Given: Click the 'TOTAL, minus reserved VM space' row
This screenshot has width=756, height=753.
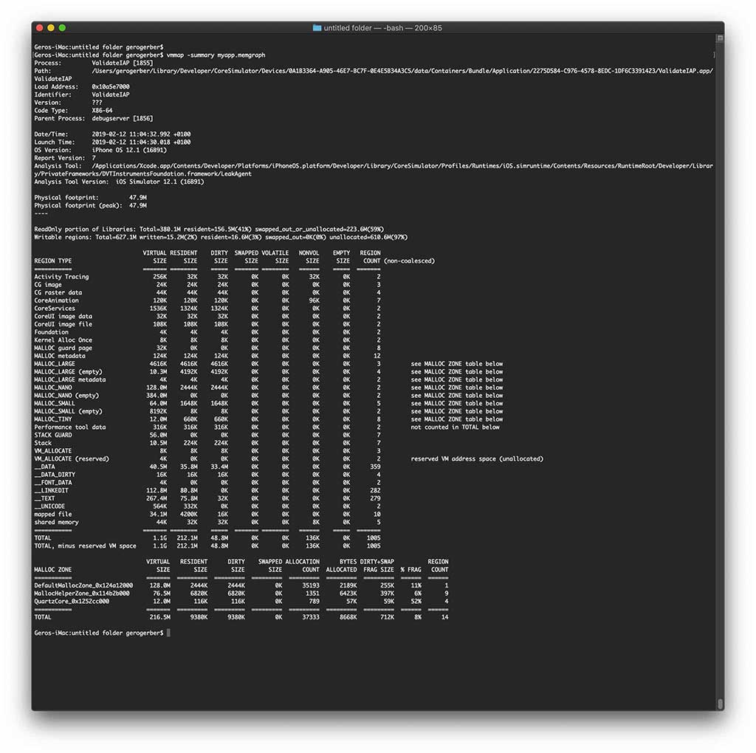Looking at the screenshot, I should point(85,546).
